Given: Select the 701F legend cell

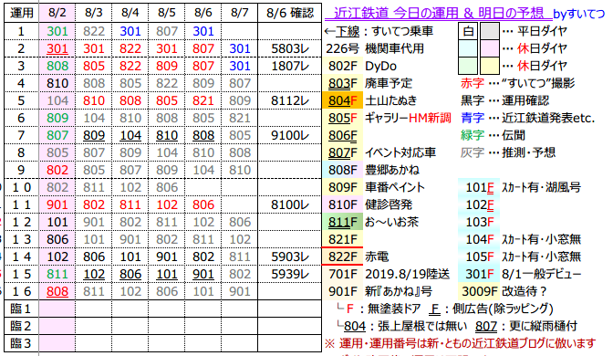Looking at the screenshot, I should pos(342,274).
